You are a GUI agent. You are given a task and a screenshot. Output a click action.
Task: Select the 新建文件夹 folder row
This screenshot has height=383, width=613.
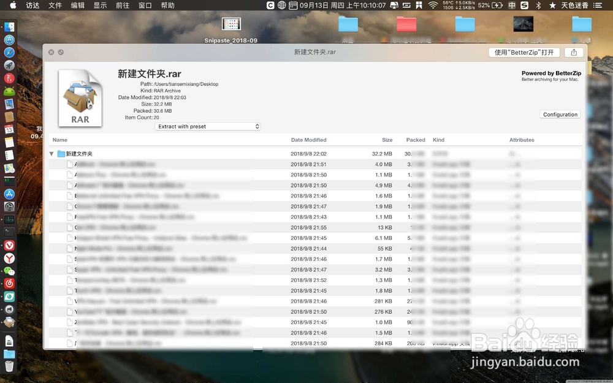click(315, 154)
